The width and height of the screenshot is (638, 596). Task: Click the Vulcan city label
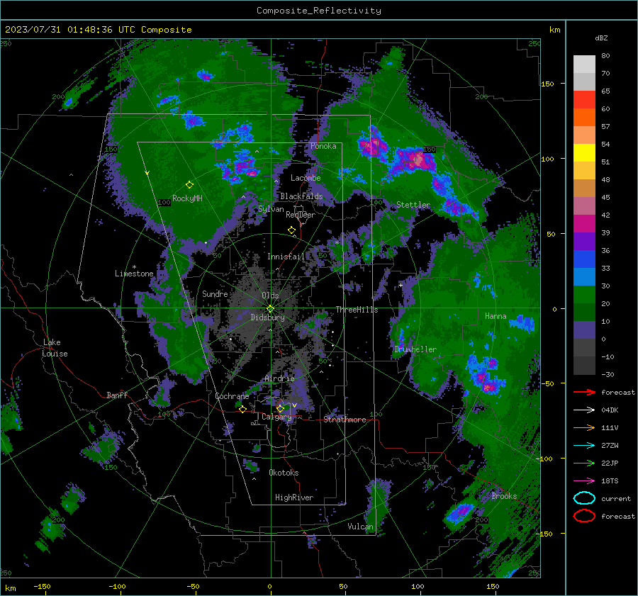(360, 527)
